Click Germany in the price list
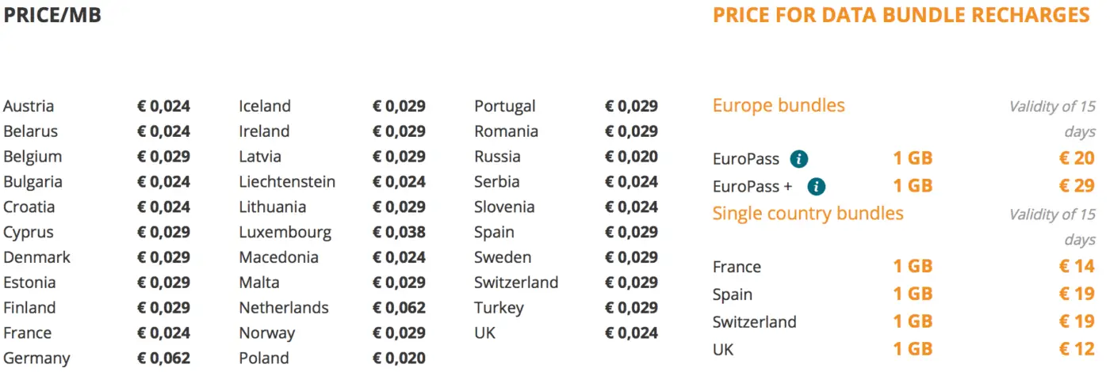This screenshot has width=1110, height=372. 36,359
